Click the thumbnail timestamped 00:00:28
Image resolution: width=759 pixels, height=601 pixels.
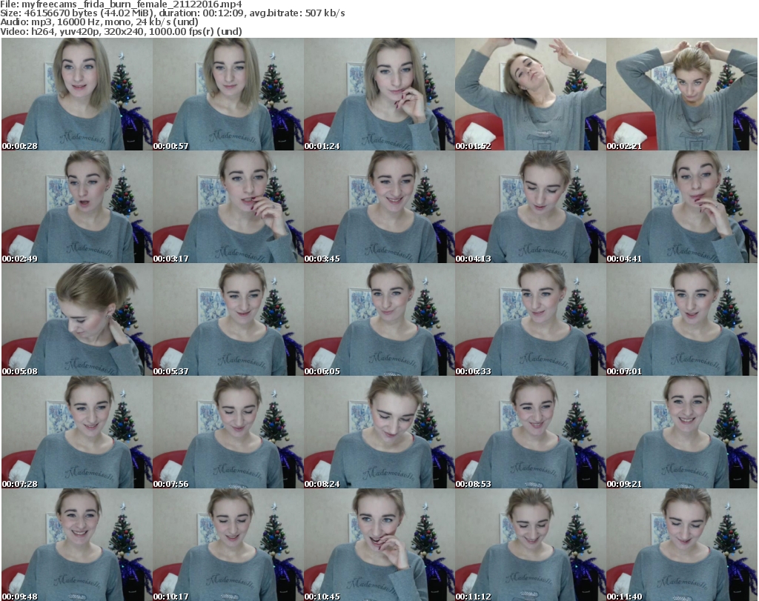(76, 94)
